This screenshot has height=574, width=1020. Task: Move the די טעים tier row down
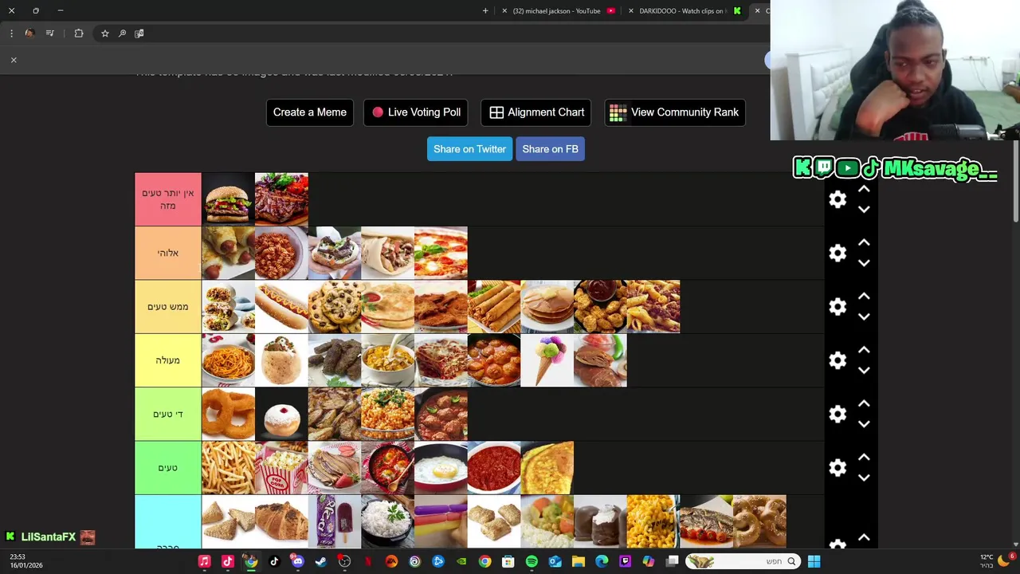(864, 424)
